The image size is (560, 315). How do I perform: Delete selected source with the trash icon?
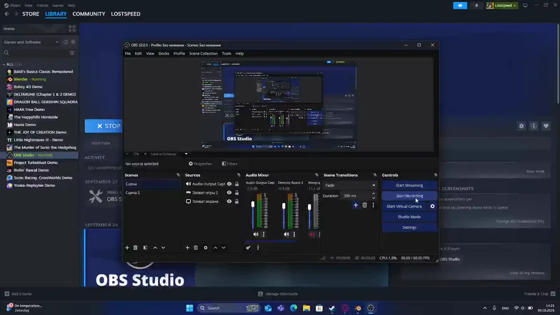(x=196, y=248)
